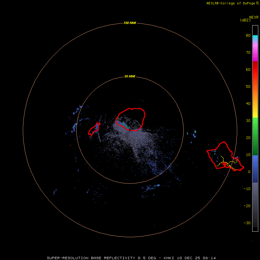Click the 70 value on the dBZ scale

pyautogui.click(x=248, y=52)
